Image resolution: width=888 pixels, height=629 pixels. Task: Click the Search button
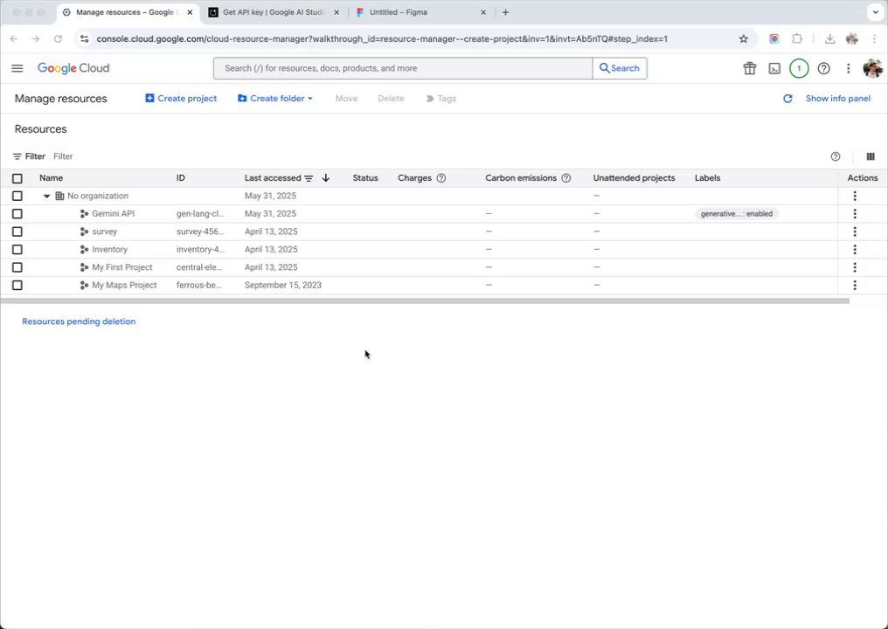[x=620, y=68]
